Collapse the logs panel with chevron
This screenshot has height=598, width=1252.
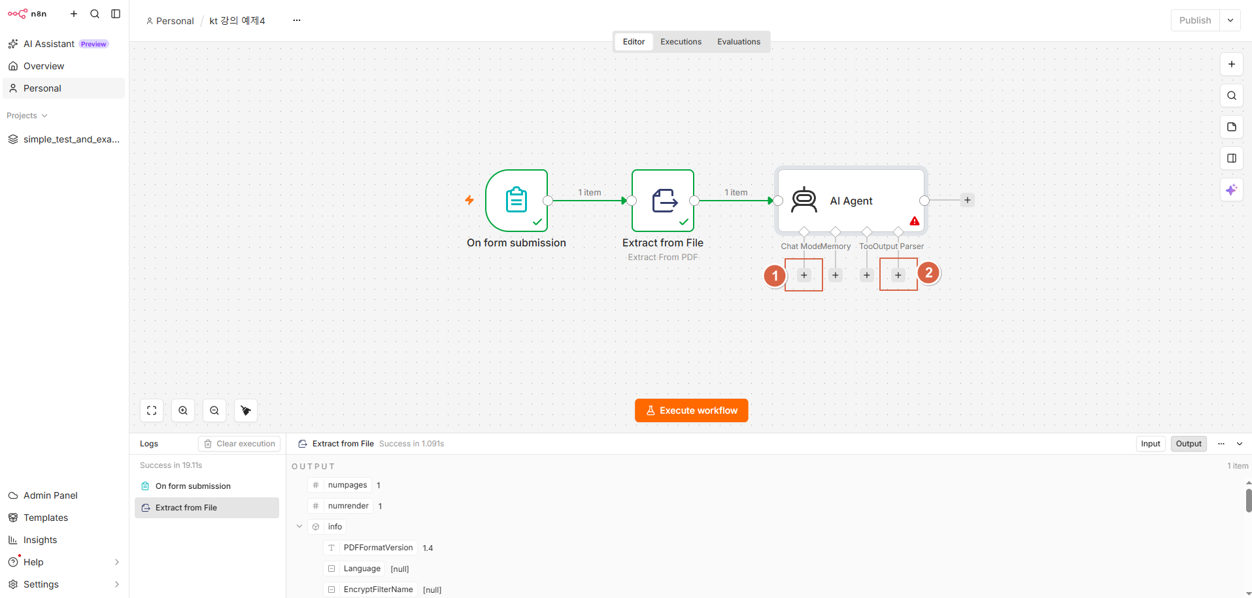(x=1240, y=444)
